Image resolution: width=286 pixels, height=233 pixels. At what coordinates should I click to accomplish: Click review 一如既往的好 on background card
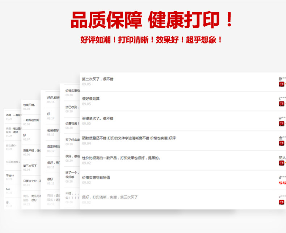(31, 120)
